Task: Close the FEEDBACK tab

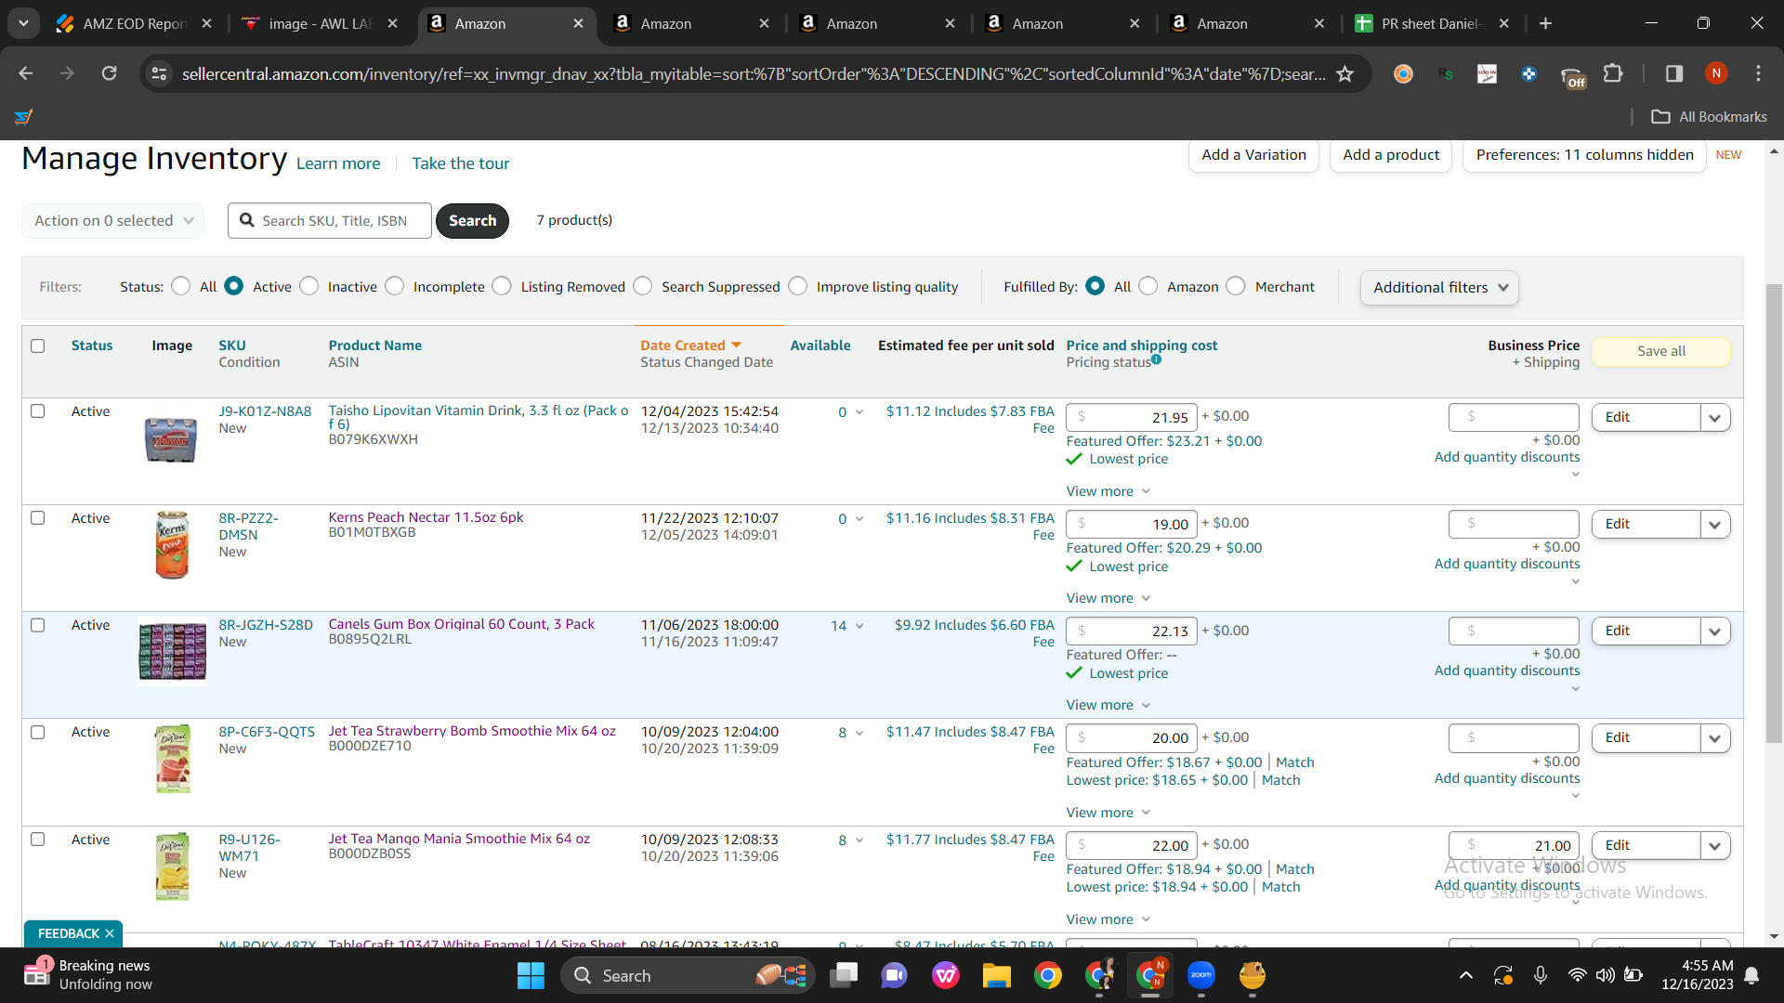Action: (x=110, y=933)
